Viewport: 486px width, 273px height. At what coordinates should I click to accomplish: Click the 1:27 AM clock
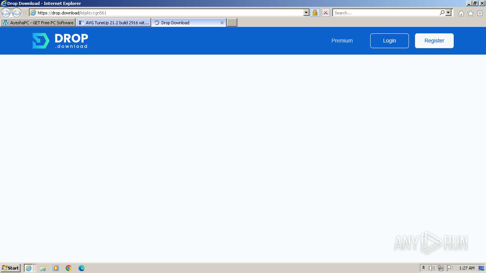click(467, 268)
